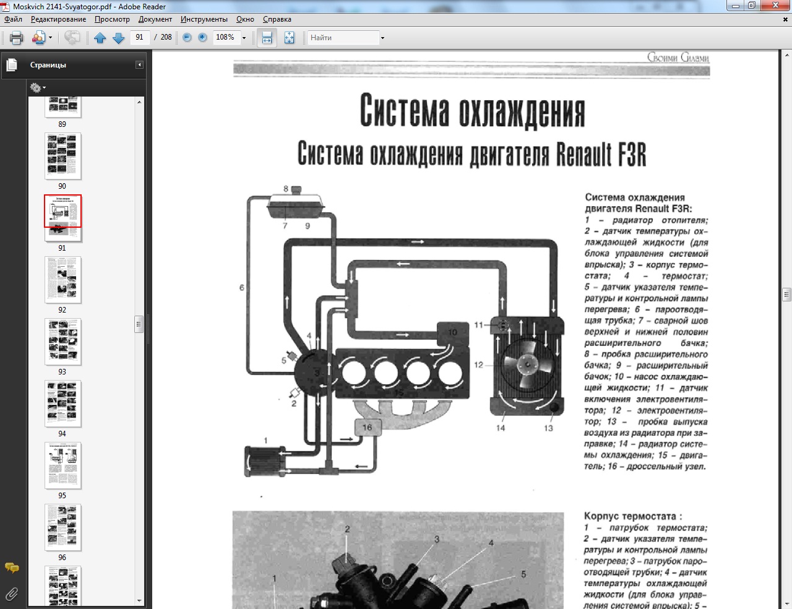This screenshot has width=792, height=609.
Task: Click thumbnail panel scroll up arrow
Action: point(139,101)
